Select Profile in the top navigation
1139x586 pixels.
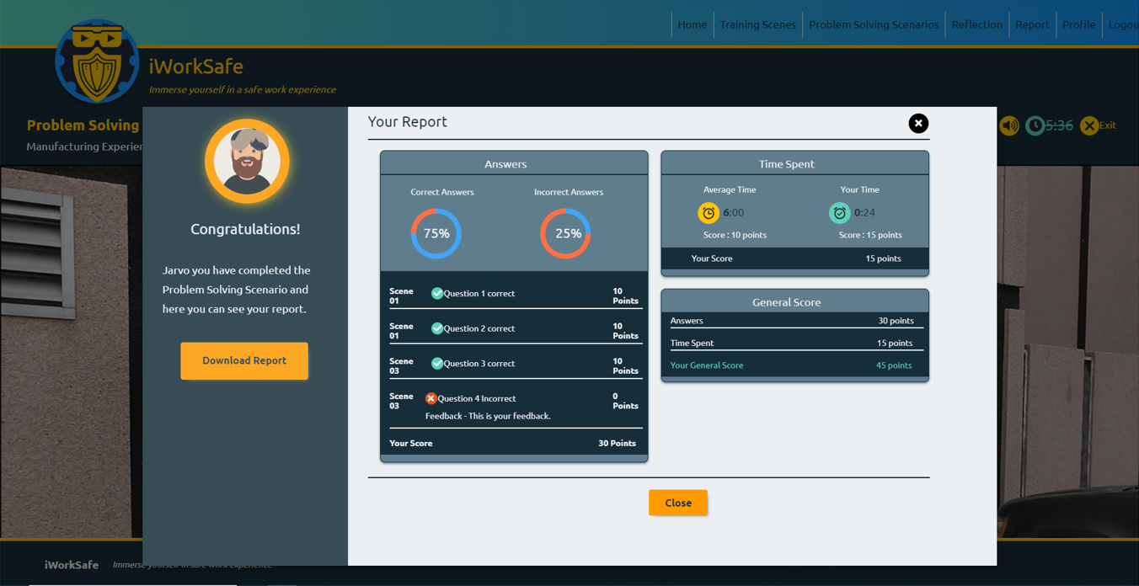1078,24
